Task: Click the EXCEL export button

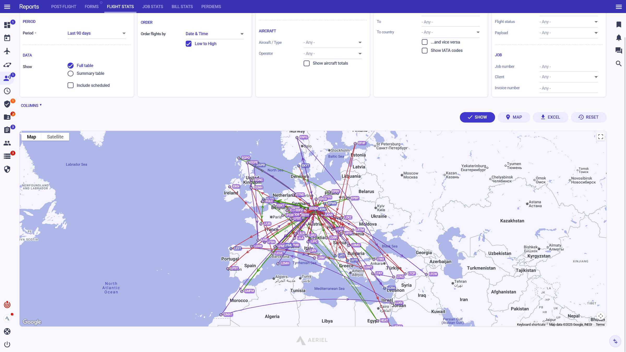Action: click(550, 117)
